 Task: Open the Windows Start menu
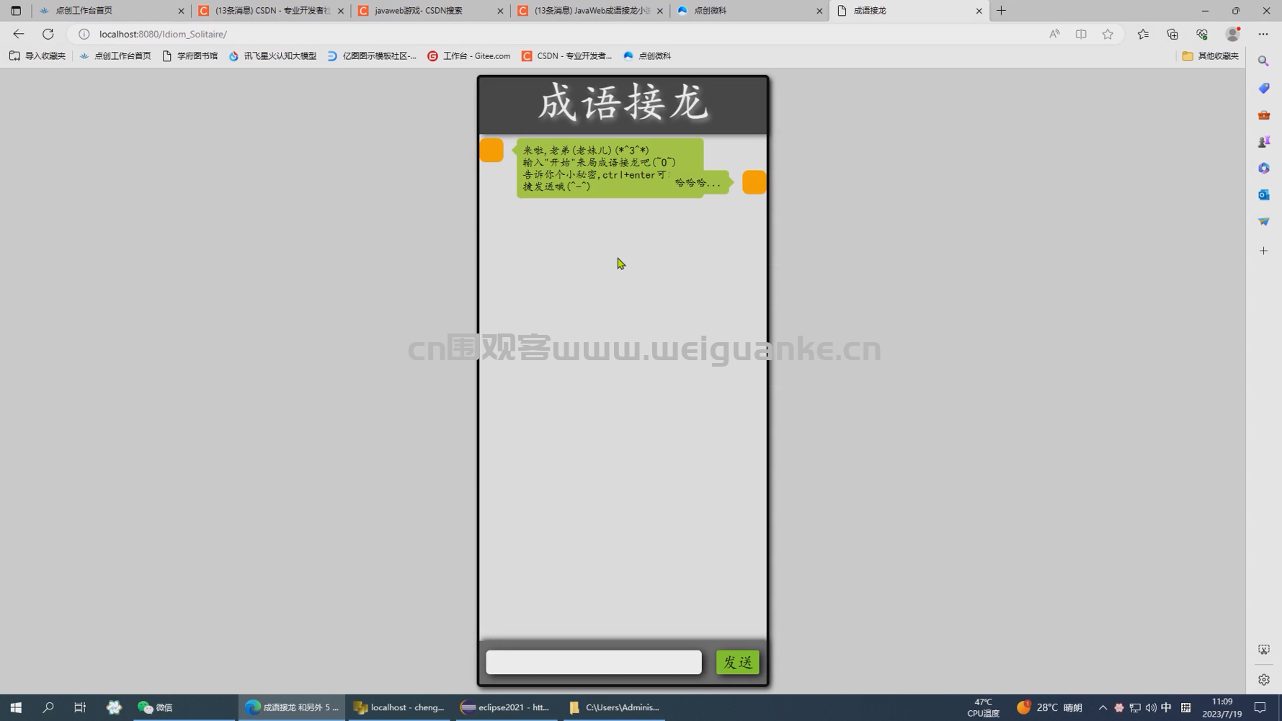[16, 707]
